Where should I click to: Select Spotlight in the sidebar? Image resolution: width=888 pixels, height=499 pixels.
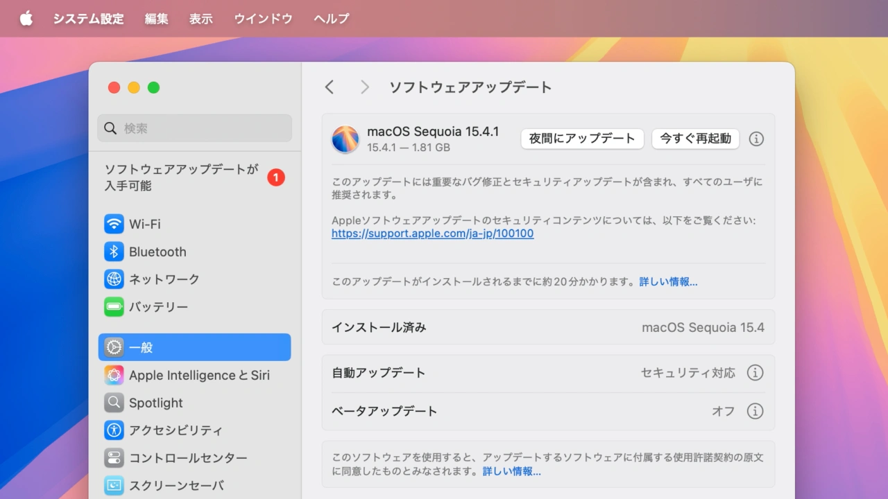pos(156,403)
